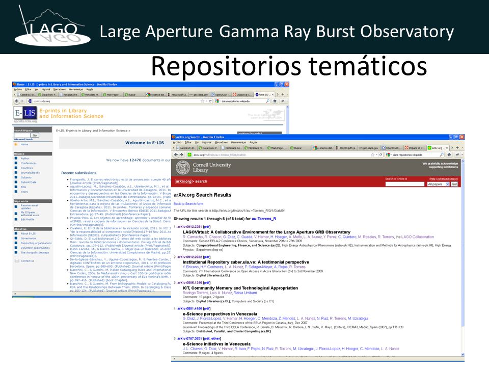This screenshot has width=489, height=367.
Task: Click the E-LIS Search DSpace text field
Action: (22, 135)
